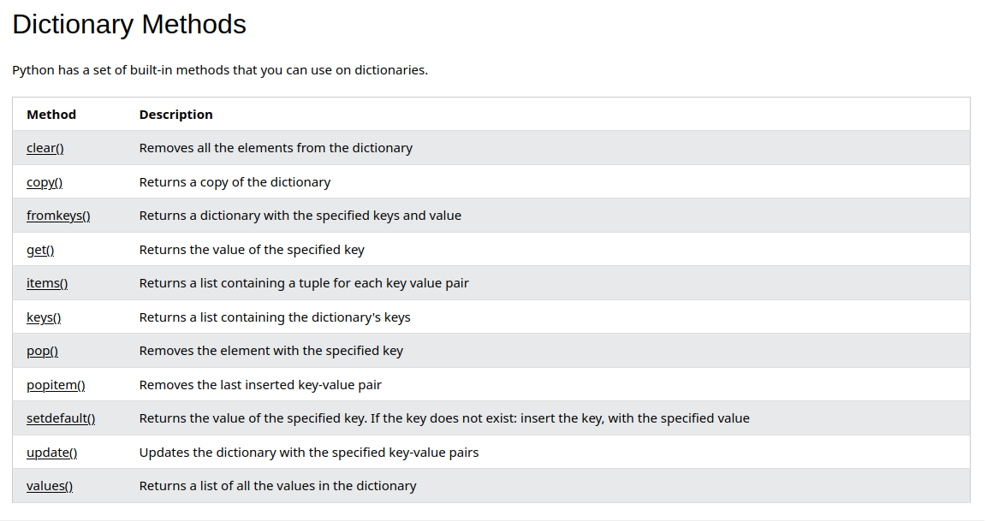Screen dimensions: 987x521
Task: Open the pop() method link
Action: [42, 351]
